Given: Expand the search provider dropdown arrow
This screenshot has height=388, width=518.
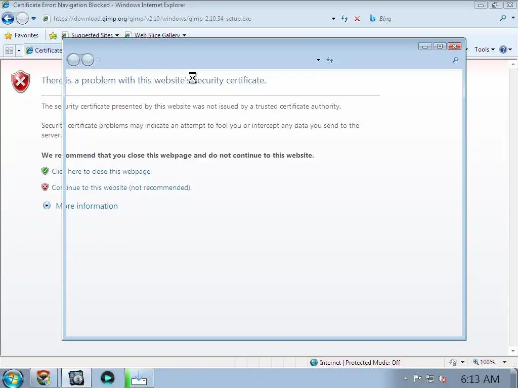Looking at the screenshot, I should [513, 18].
